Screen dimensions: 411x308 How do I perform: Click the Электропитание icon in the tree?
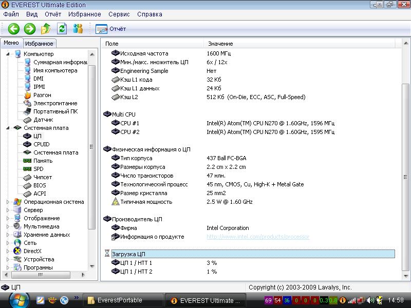tap(28, 103)
